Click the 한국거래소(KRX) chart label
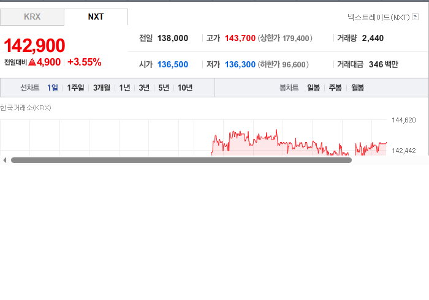 click(26, 108)
